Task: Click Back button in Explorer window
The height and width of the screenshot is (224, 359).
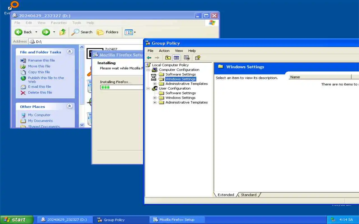Action: [x=24, y=32]
